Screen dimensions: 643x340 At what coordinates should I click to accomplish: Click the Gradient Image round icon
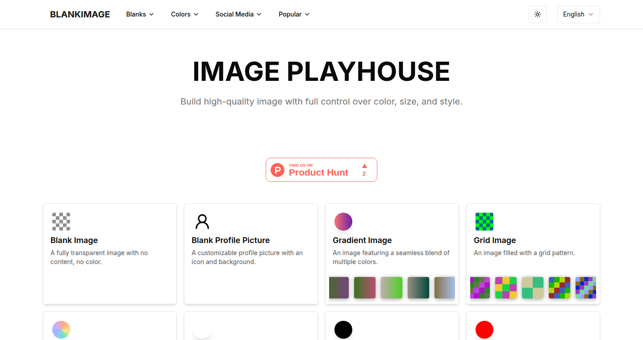click(343, 222)
